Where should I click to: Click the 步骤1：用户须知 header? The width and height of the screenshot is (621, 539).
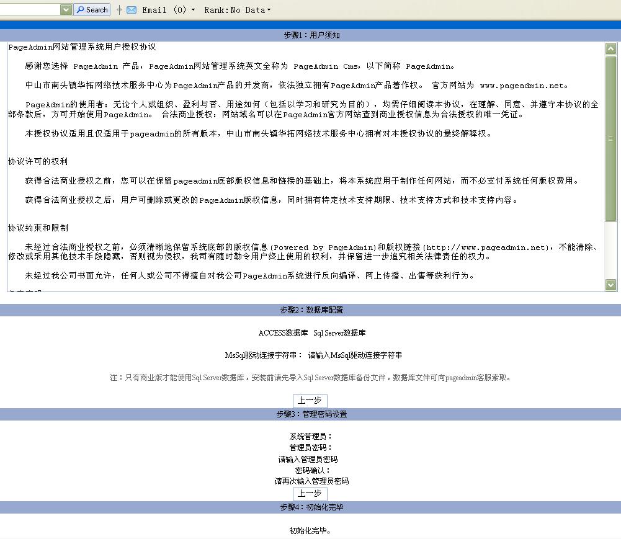coord(311,35)
